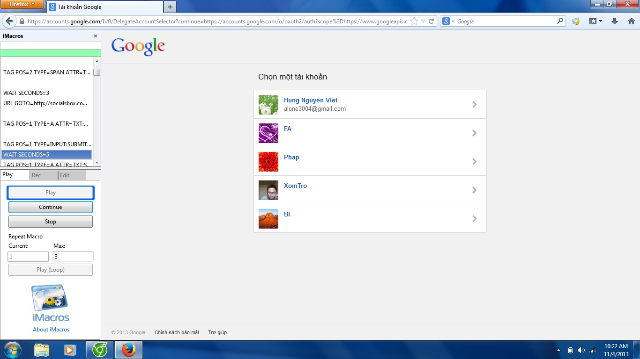Screen dimensions: 640x359
Task: Choose the XomTro account
Action: pos(370,190)
